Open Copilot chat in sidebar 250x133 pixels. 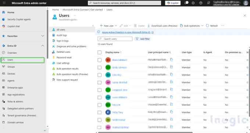pyautogui.click(x=14, y=26)
